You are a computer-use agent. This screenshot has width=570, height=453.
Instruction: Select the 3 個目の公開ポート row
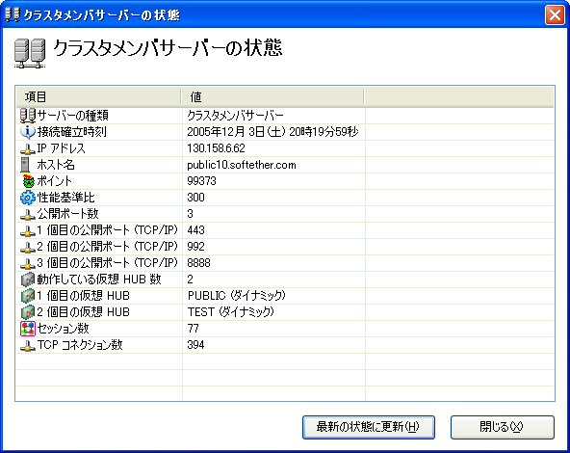[285, 263]
